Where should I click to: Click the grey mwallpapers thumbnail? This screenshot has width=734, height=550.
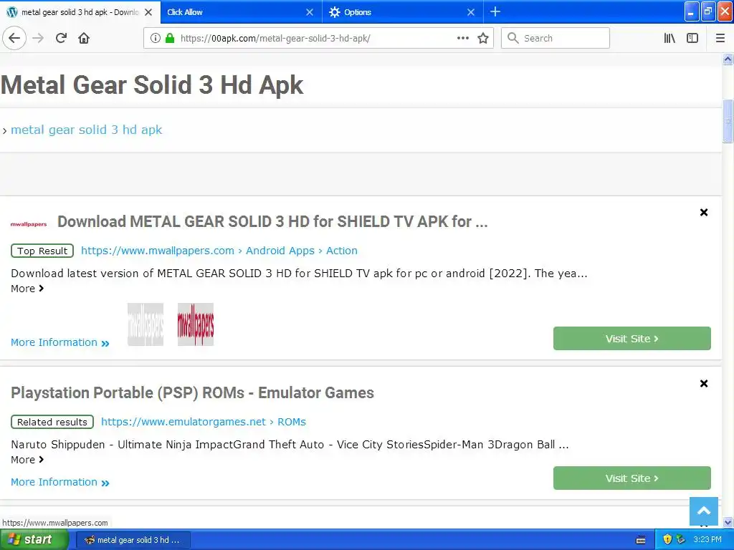(x=146, y=324)
